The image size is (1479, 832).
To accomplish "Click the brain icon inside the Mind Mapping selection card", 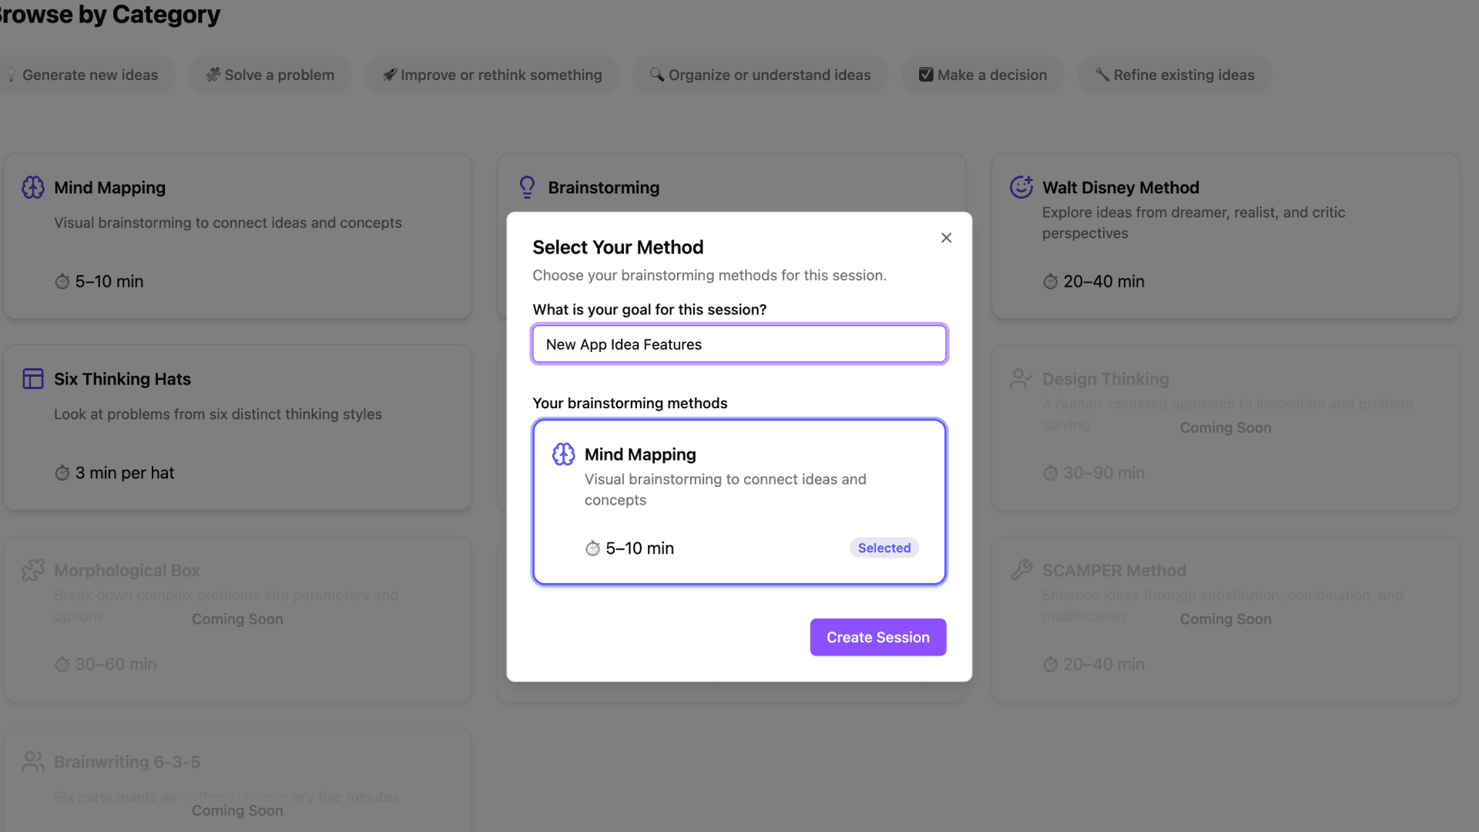I will pos(563,454).
